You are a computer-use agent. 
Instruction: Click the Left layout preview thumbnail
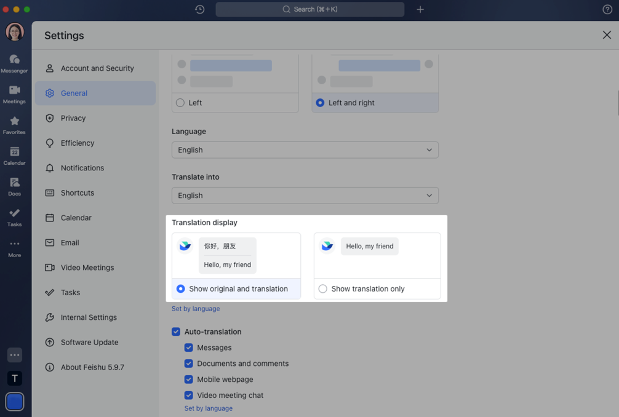[x=235, y=74]
